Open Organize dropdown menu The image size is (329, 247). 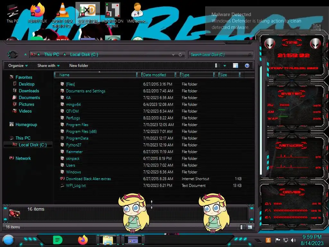point(18,66)
